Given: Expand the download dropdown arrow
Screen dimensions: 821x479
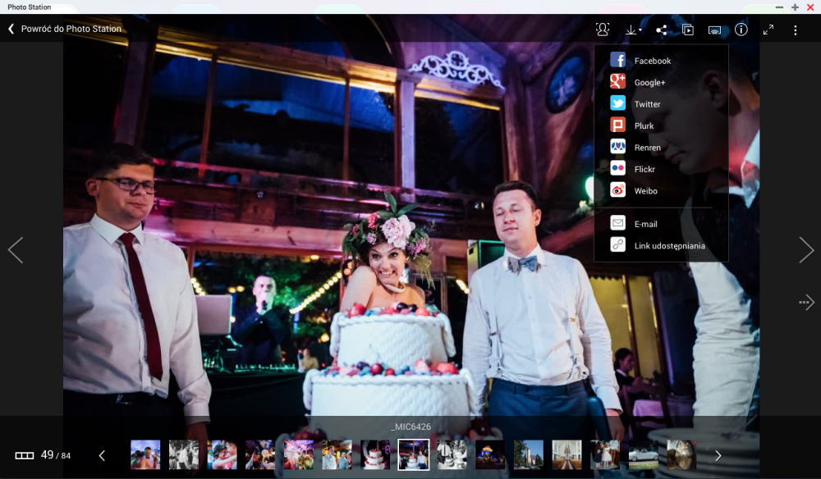Looking at the screenshot, I should pos(640,30).
